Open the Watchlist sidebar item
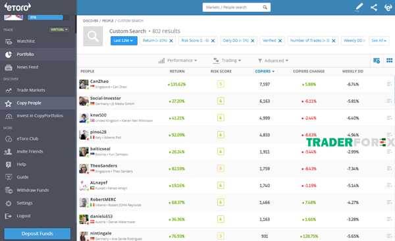Image resolution: width=395 pixels, height=241 pixels. (26, 41)
